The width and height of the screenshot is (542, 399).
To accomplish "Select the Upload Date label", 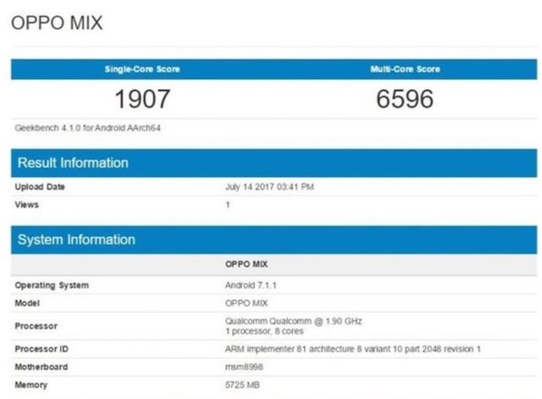I will coord(40,187).
